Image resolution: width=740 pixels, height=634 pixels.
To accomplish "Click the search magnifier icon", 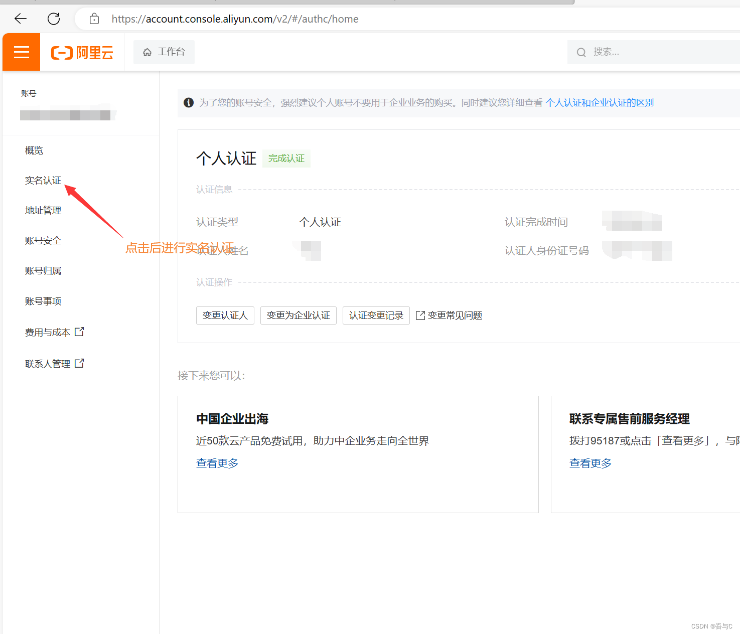I will (x=581, y=52).
